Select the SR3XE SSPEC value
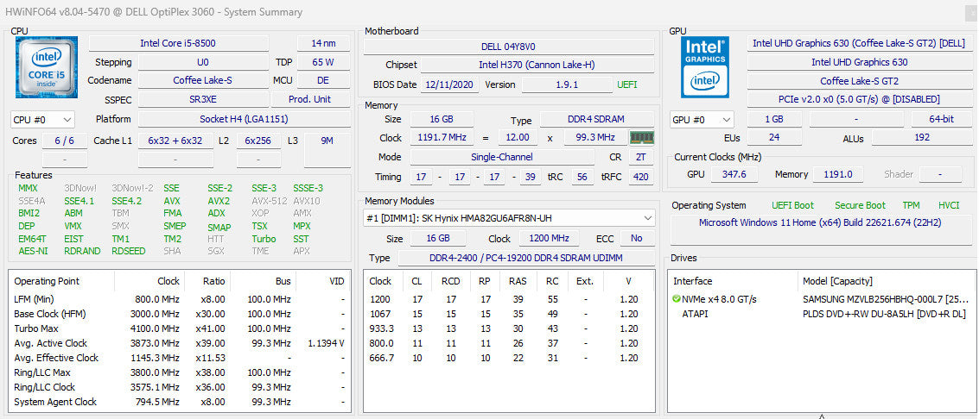 203,99
